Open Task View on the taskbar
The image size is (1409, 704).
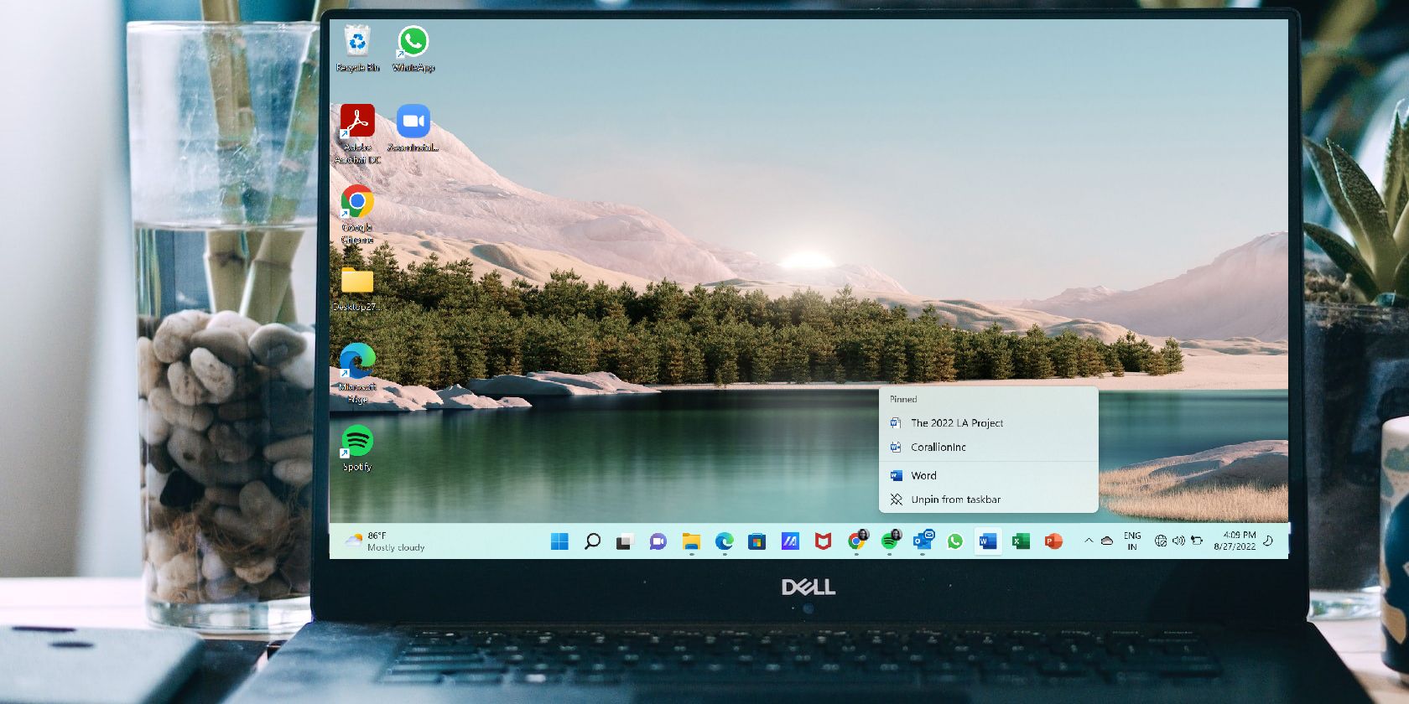[624, 541]
